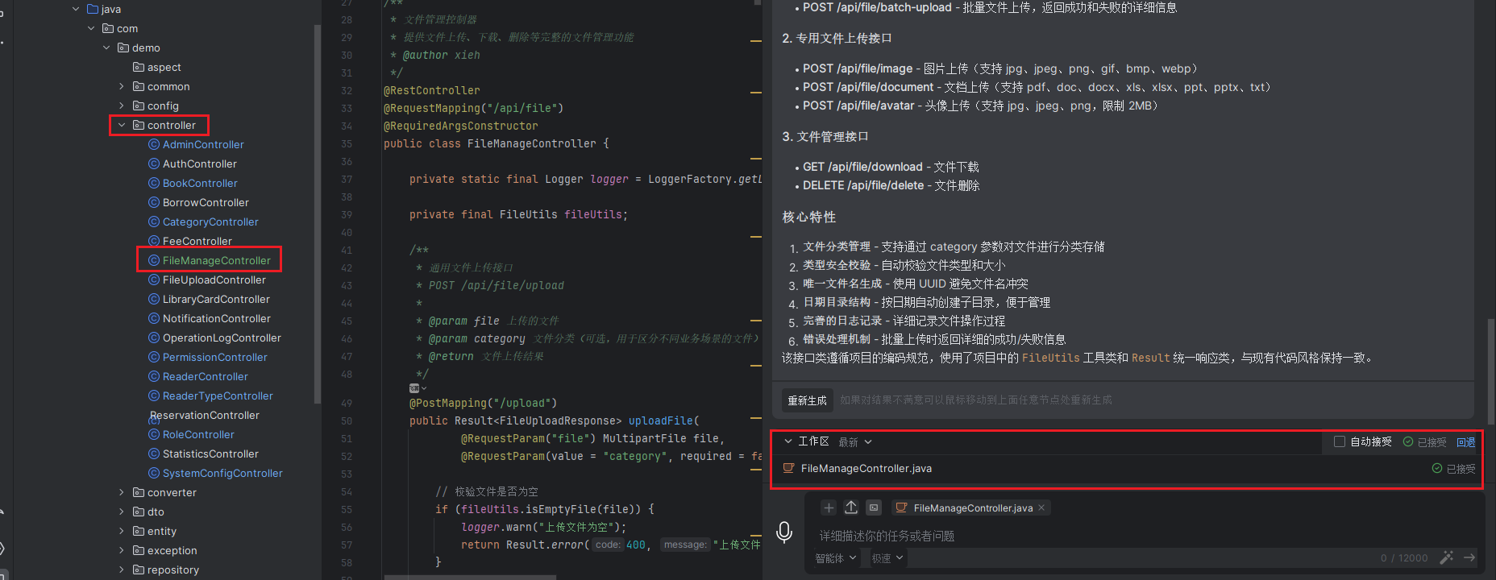Collapse the demo package
This screenshot has height=580, width=1496.
pos(106,48)
